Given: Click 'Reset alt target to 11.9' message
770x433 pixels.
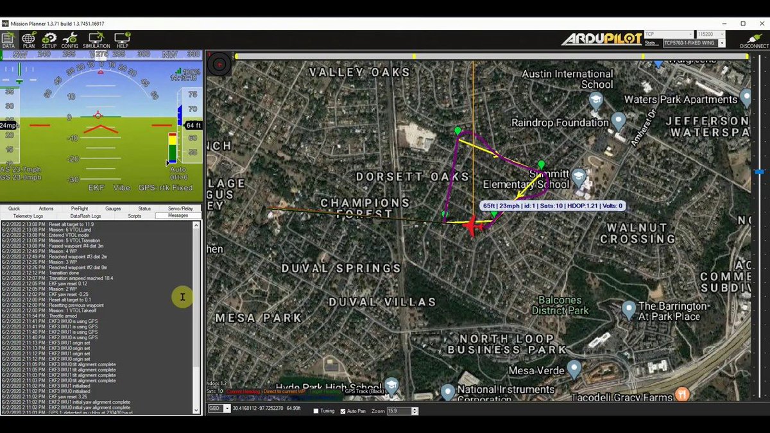Looking at the screenshot, I should point(48,225).
